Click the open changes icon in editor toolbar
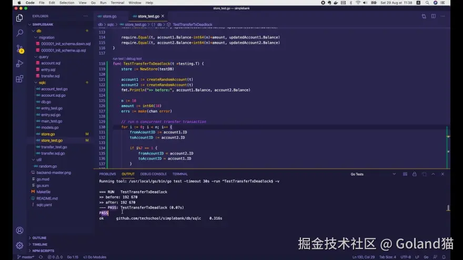Screen dimensions: 463x260 coord(424,16)
